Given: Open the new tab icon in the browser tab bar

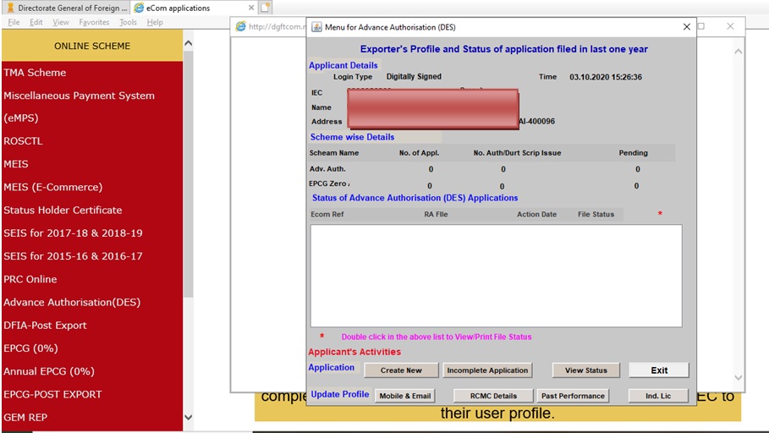Looking at the screenshot, I should (265, 8).
